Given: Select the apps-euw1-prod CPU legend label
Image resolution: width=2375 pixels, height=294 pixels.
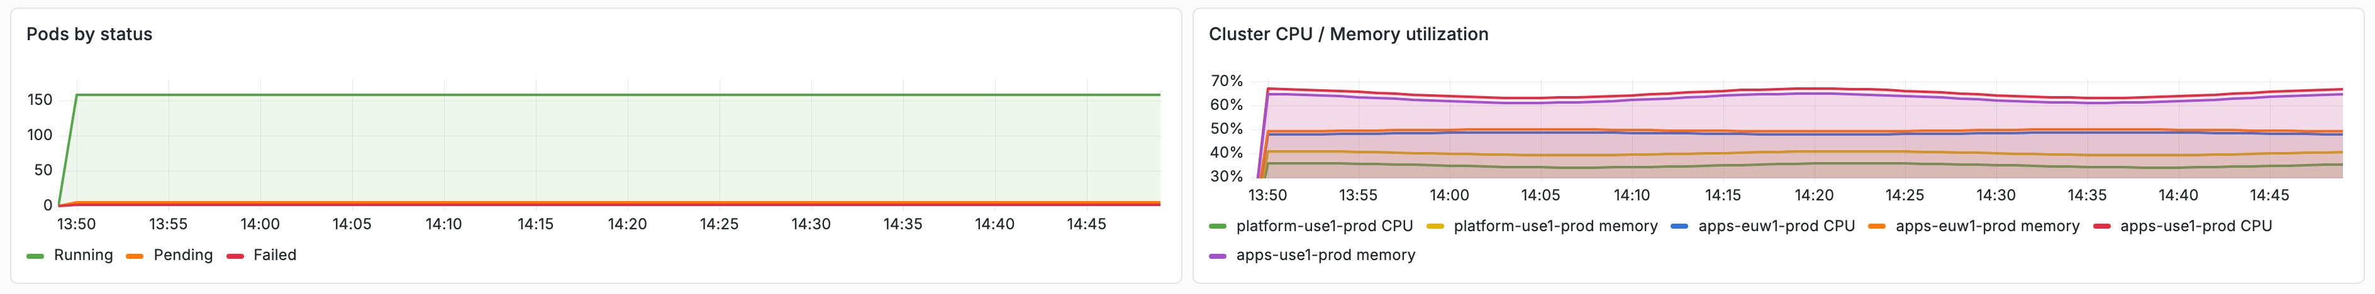Looking at the screenshot, I should point(1776,226).
